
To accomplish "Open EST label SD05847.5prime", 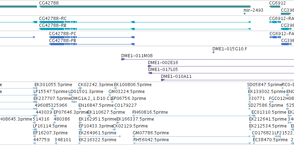I will coord(265,85).
